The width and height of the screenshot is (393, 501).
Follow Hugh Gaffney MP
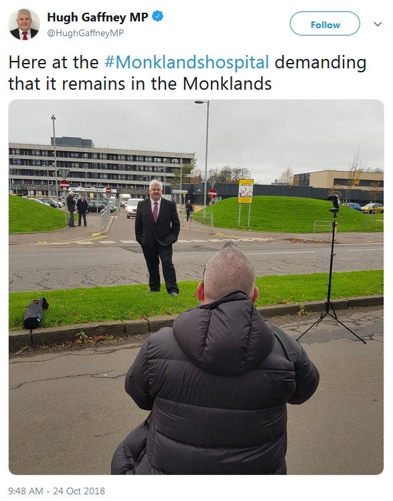(325, 23)
